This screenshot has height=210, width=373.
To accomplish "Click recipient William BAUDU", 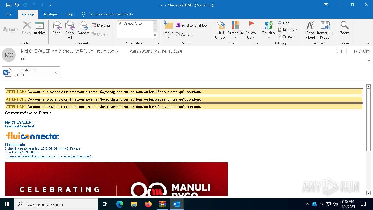I will 156,51.
